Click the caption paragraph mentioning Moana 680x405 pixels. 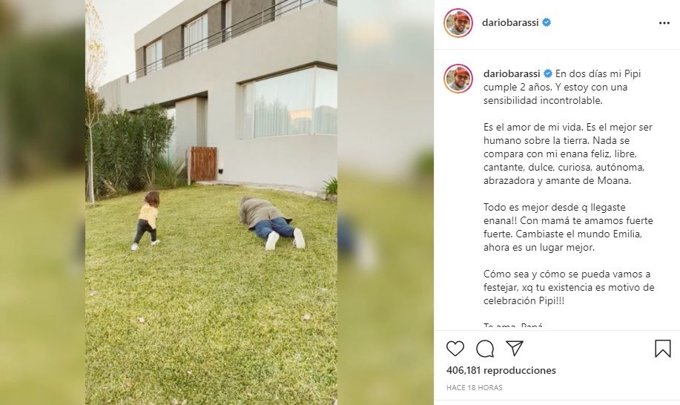coord(568,154)
